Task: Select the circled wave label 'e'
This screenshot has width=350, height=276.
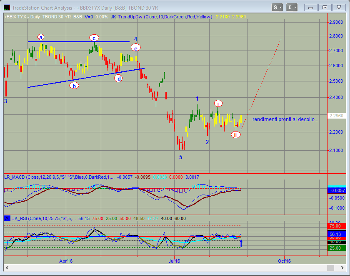Action: 136,48
